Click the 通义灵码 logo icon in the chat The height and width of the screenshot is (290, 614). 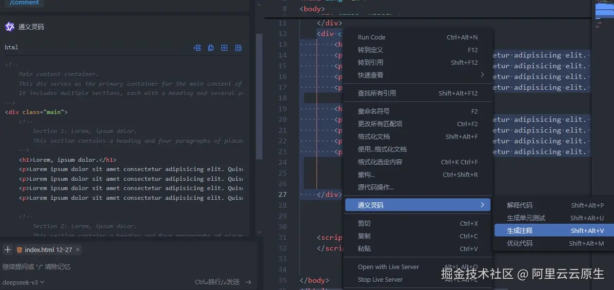click(9, 26)
